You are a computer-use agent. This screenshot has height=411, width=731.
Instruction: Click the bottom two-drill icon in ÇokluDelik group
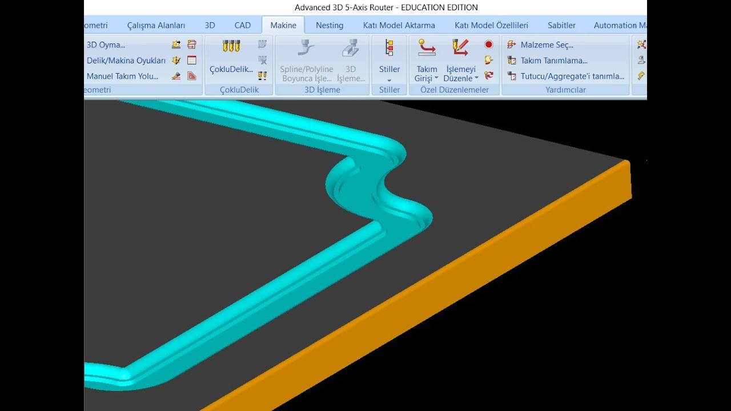pyautogui.click(x=263, y=75)
